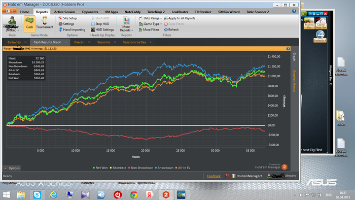Click the red flag status bar icon

227,176
